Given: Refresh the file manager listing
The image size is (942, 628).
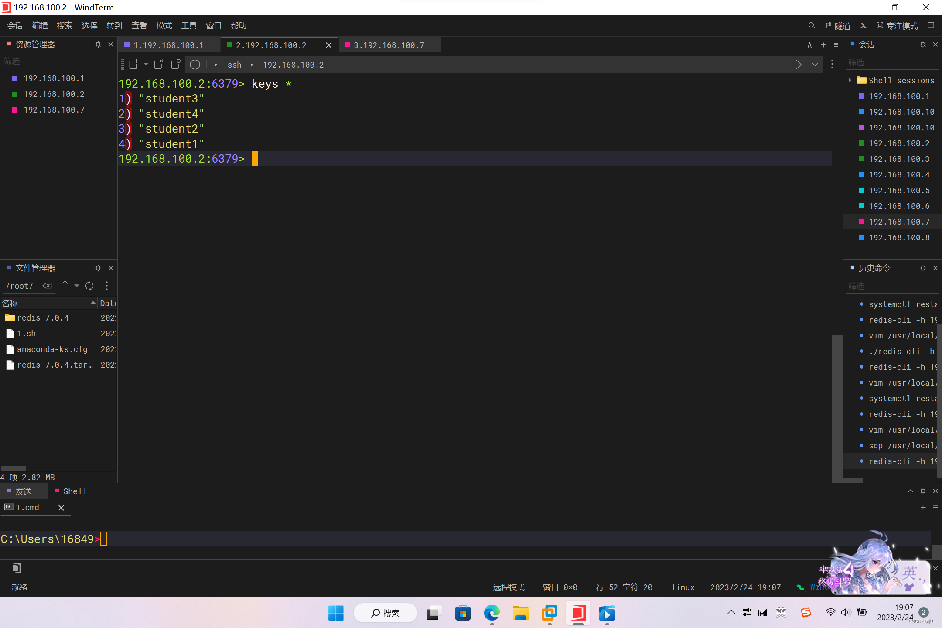Looking at the screenshot, I should [x=89, y=286].
